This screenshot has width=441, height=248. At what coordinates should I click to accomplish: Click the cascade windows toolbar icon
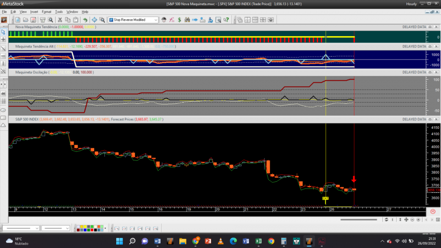point(240,20)
